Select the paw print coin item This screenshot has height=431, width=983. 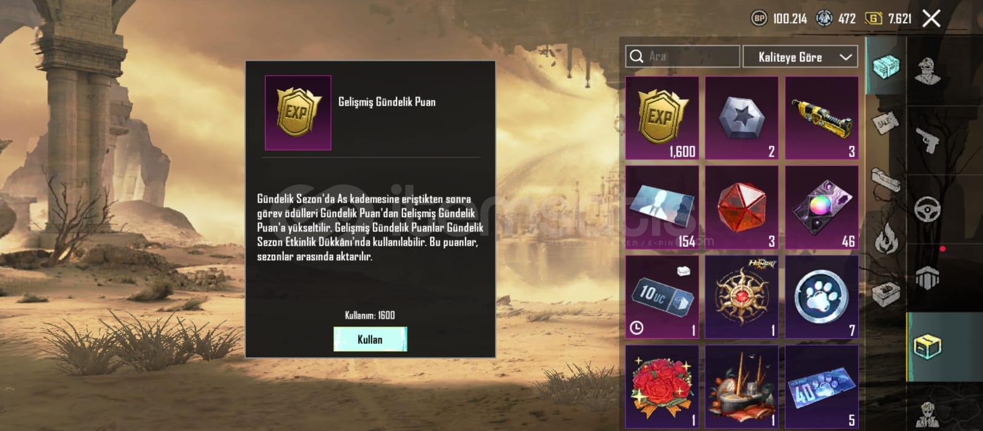point(821,297)
